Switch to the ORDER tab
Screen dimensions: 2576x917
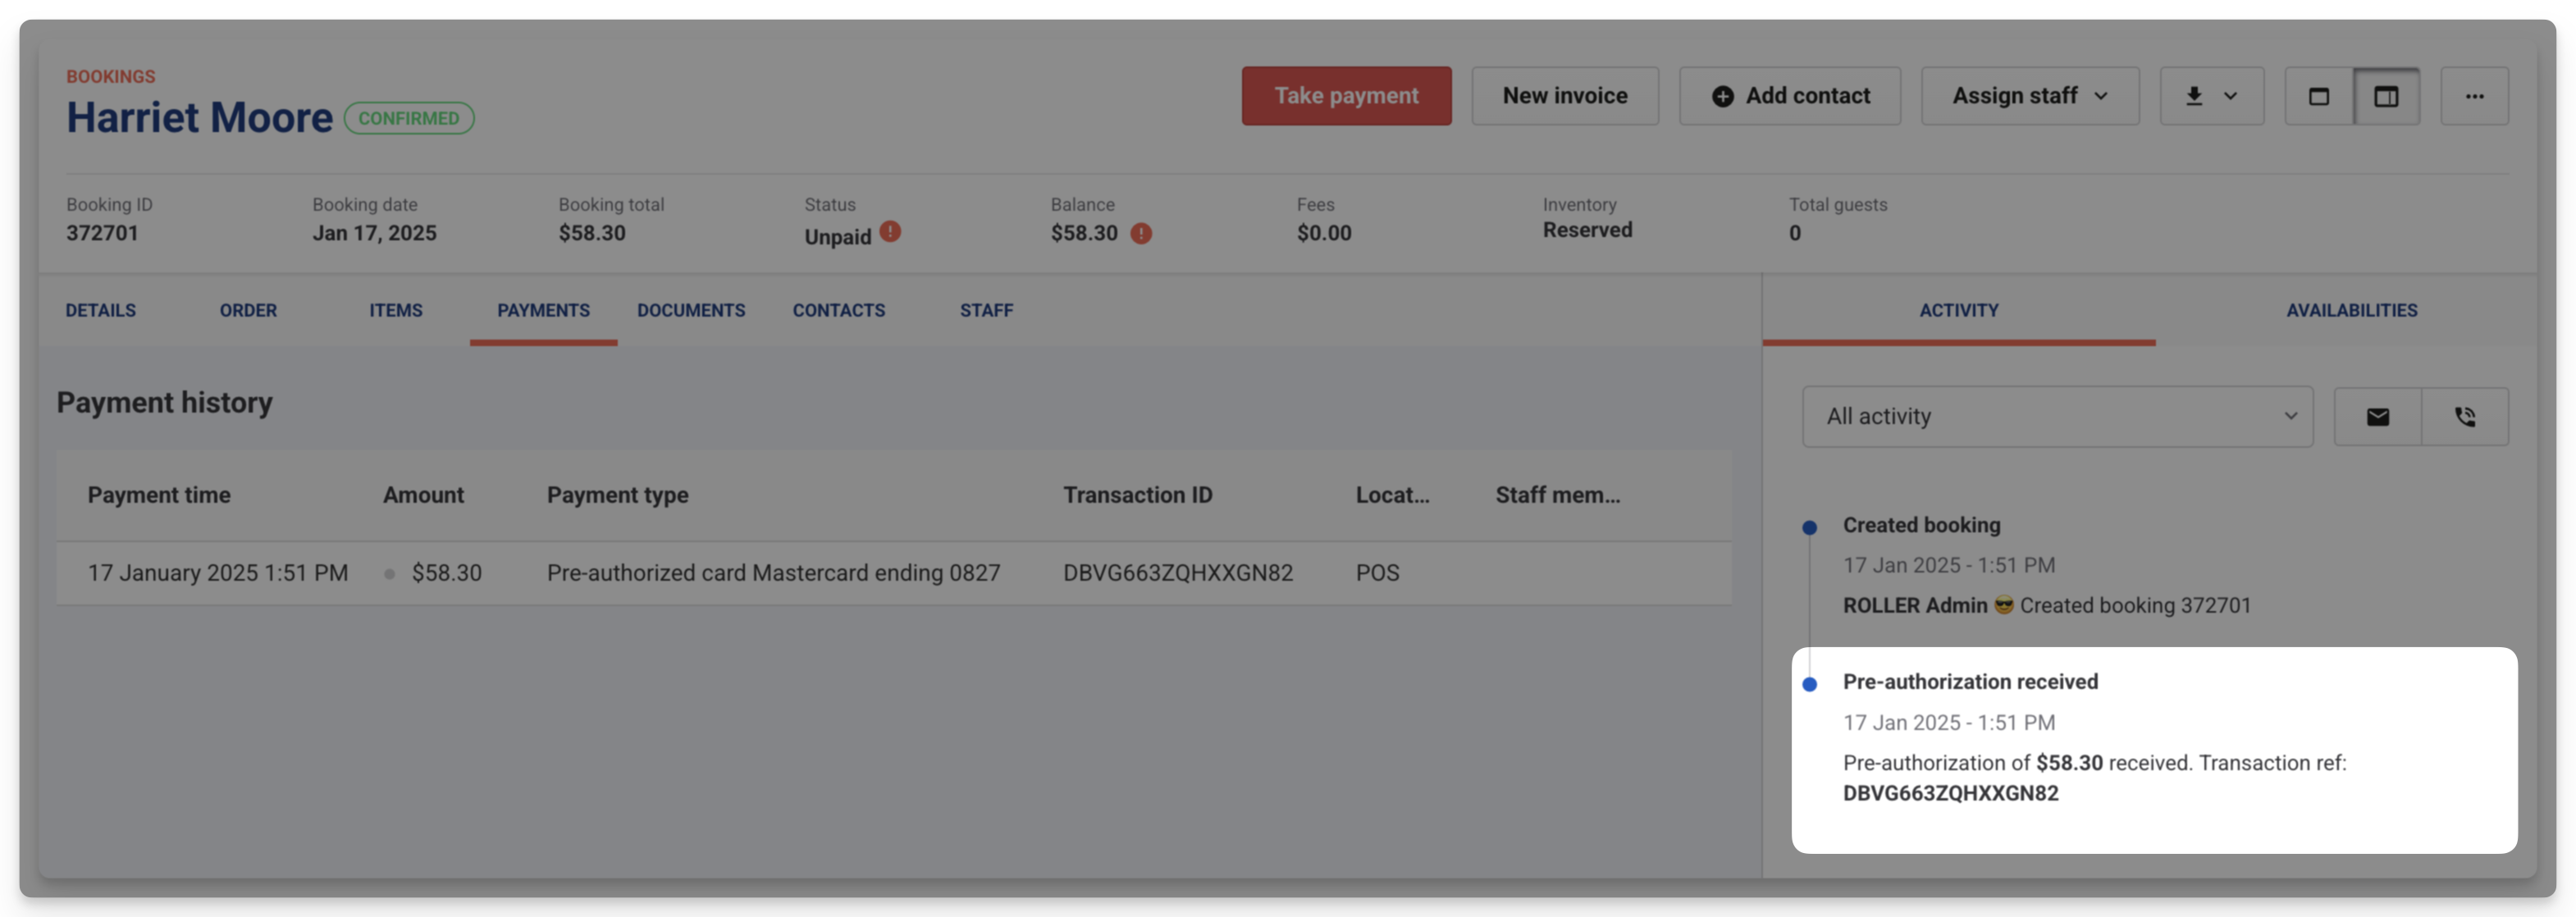point(248,310)
